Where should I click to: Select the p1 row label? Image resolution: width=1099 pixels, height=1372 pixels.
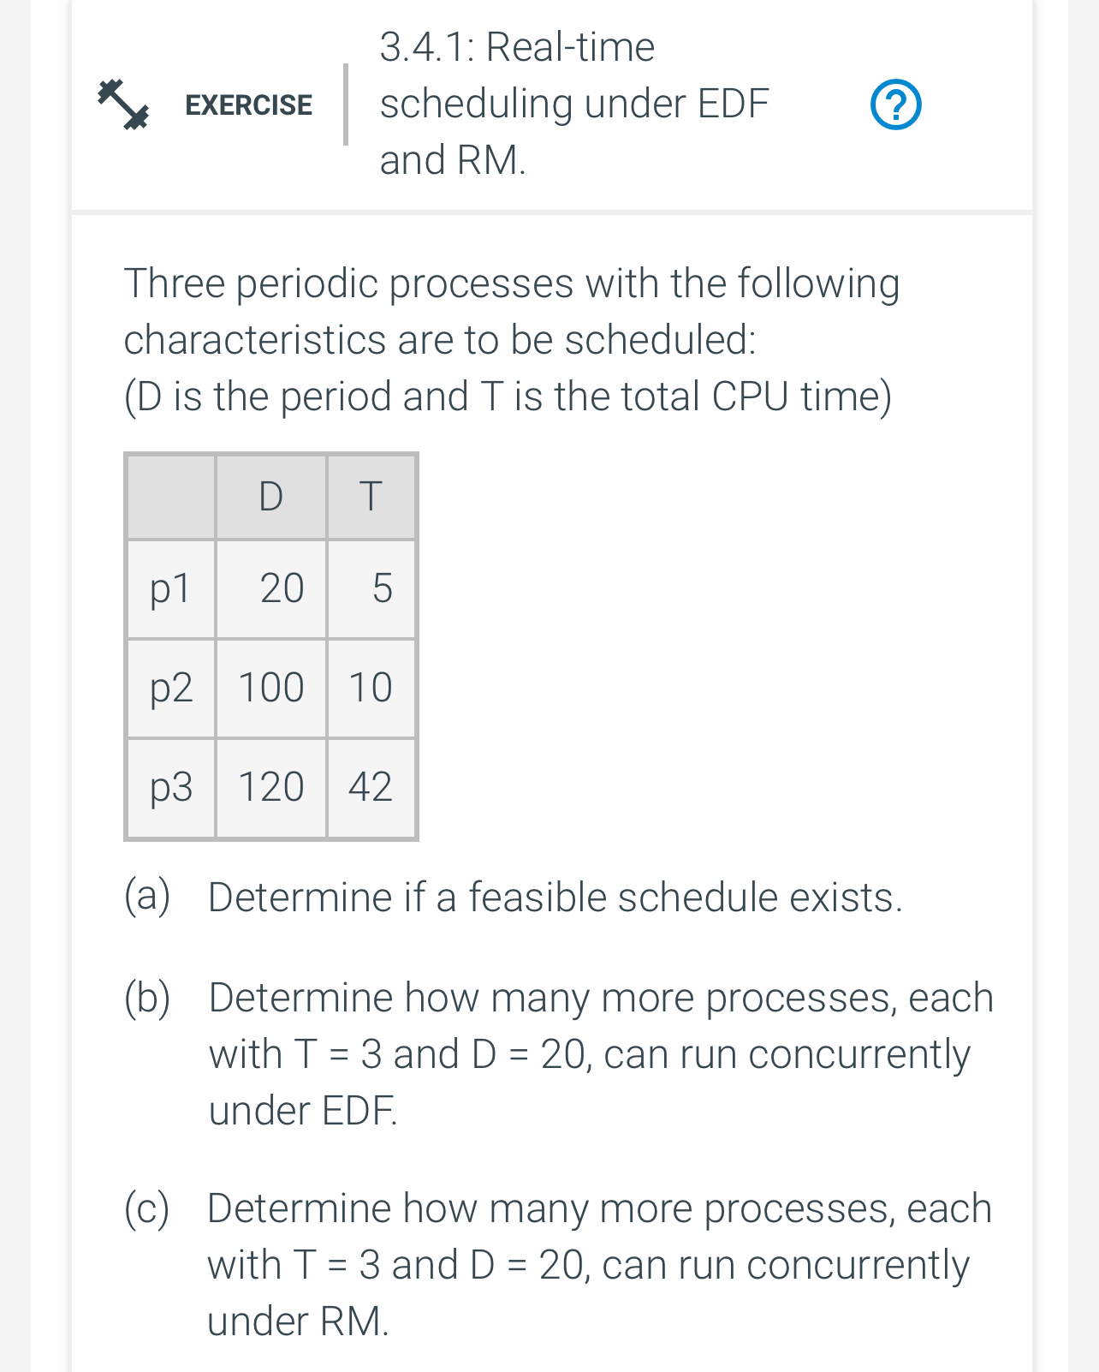point(170,589)
